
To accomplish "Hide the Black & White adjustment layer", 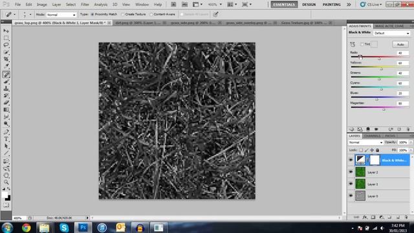I will tap(351, 160).
